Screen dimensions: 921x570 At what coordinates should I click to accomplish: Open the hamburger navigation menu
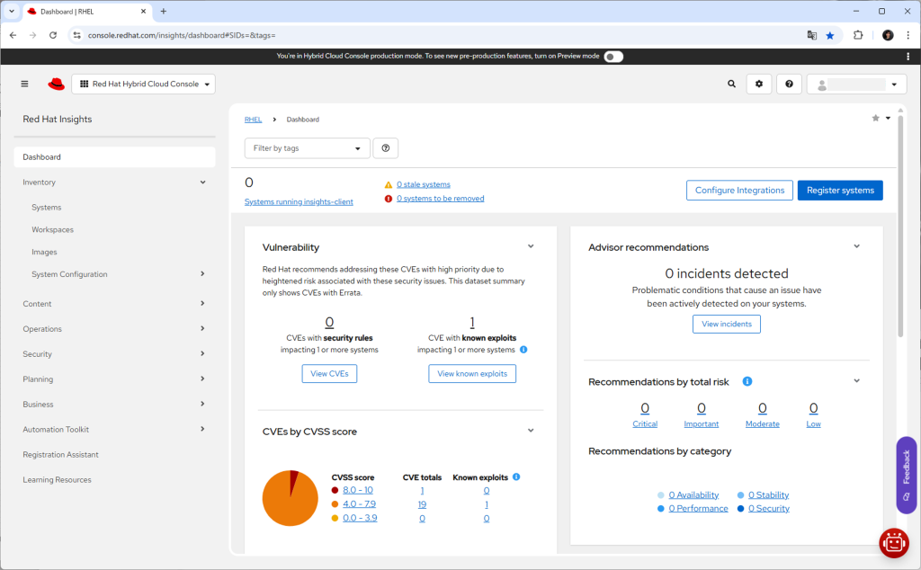24,84
